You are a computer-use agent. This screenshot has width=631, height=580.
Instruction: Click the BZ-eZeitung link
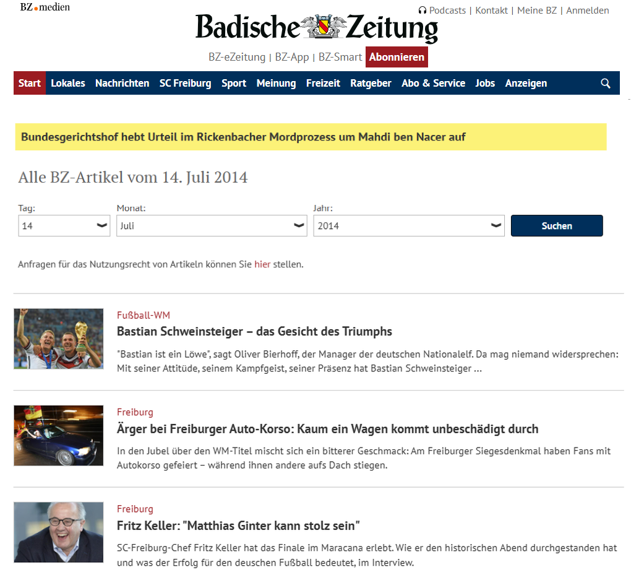pyautogui.click(x=238, y=56)
